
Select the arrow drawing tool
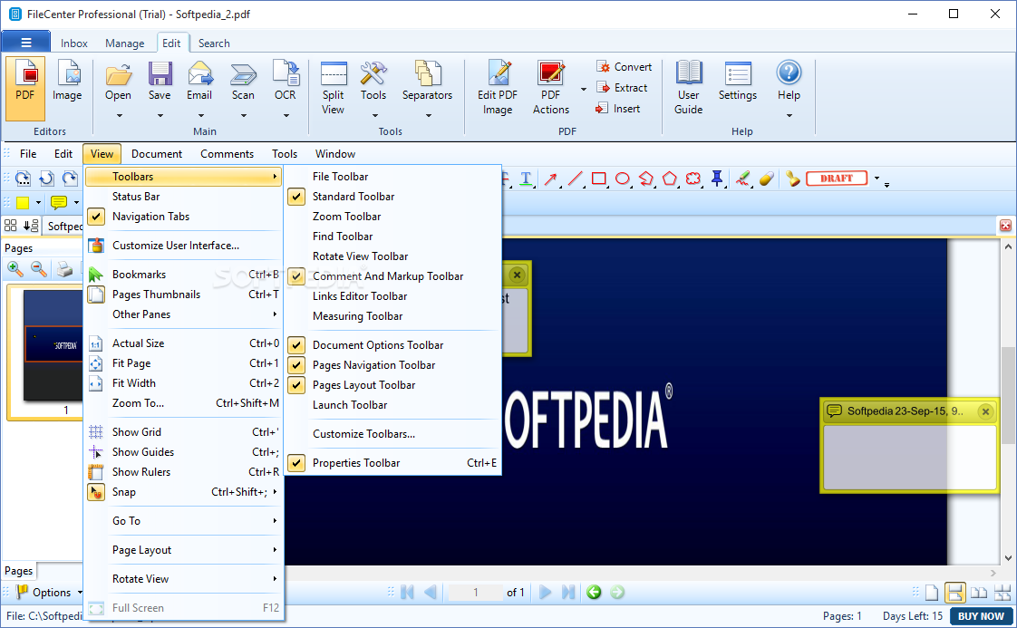click(x=551, y=179)
